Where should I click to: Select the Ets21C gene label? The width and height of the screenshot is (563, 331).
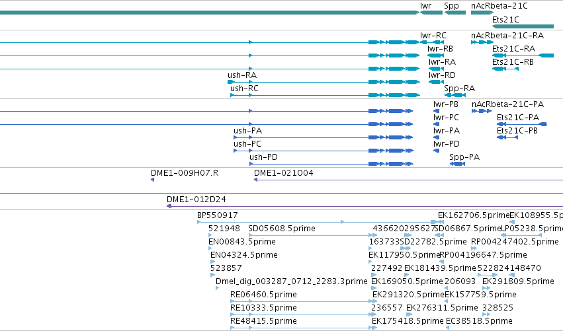(505, 19)
